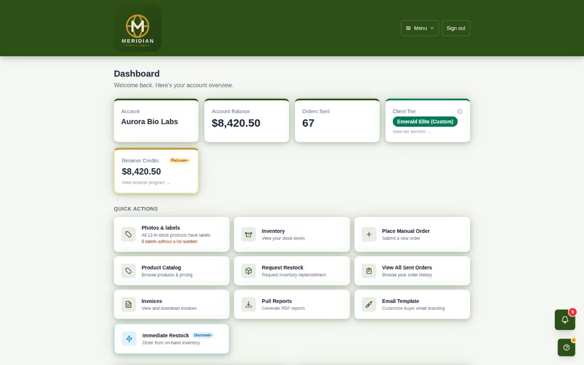Click the plus icon for Place Manual Order

pyautogui.click(x=369, y=234)
